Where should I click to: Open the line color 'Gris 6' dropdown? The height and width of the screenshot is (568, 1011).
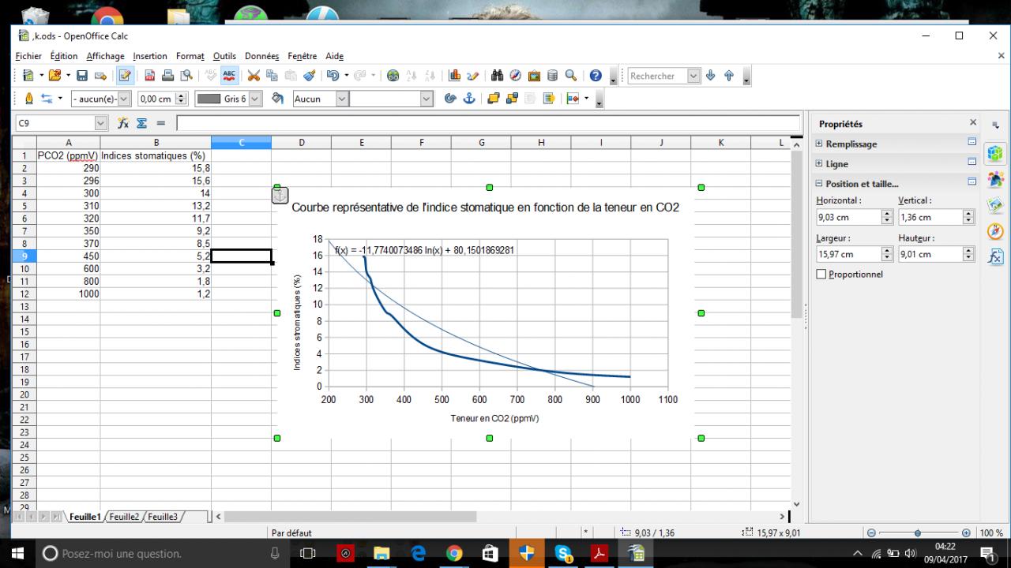click(x=256, y=99)
